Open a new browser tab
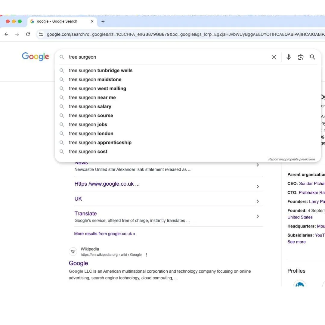325x325 pixels. coord(103,21)
